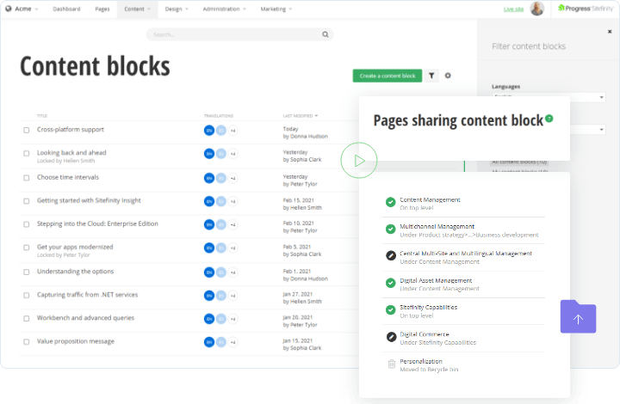Click the trash icon beside Personalization
620x404 pixels.
tap(391, 364)
